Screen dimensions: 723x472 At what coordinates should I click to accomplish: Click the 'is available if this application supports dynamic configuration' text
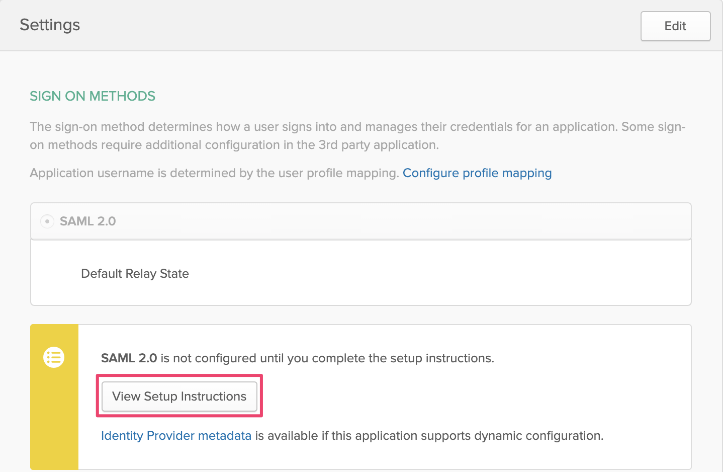[429, 436]
